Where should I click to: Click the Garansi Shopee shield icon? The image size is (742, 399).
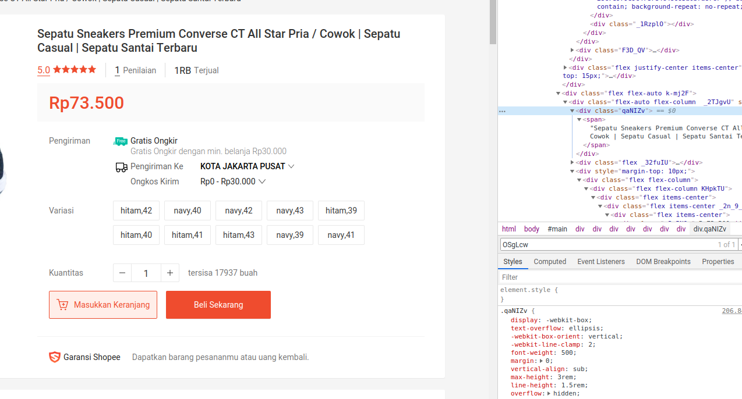point(55,357)
